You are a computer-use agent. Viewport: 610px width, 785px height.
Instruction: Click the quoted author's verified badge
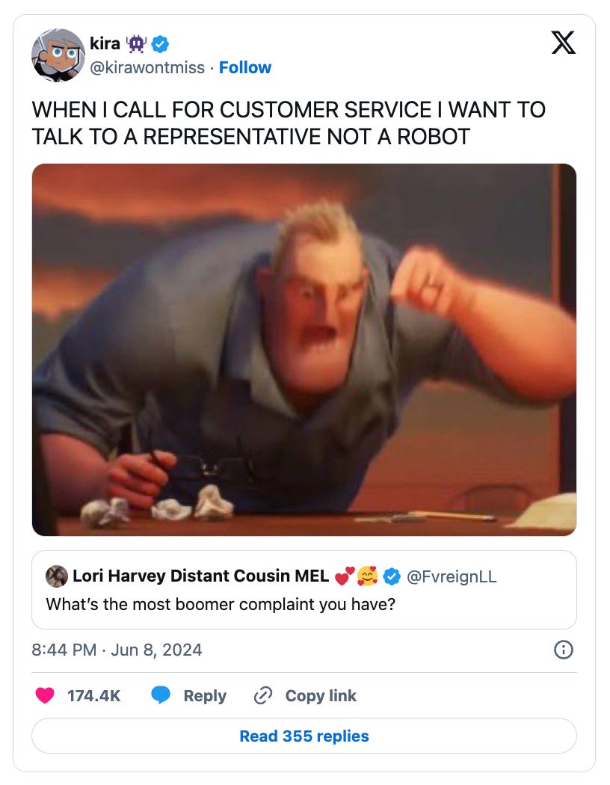point(392,576)
